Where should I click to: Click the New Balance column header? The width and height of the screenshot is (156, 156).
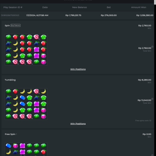(x=80, y=7)
